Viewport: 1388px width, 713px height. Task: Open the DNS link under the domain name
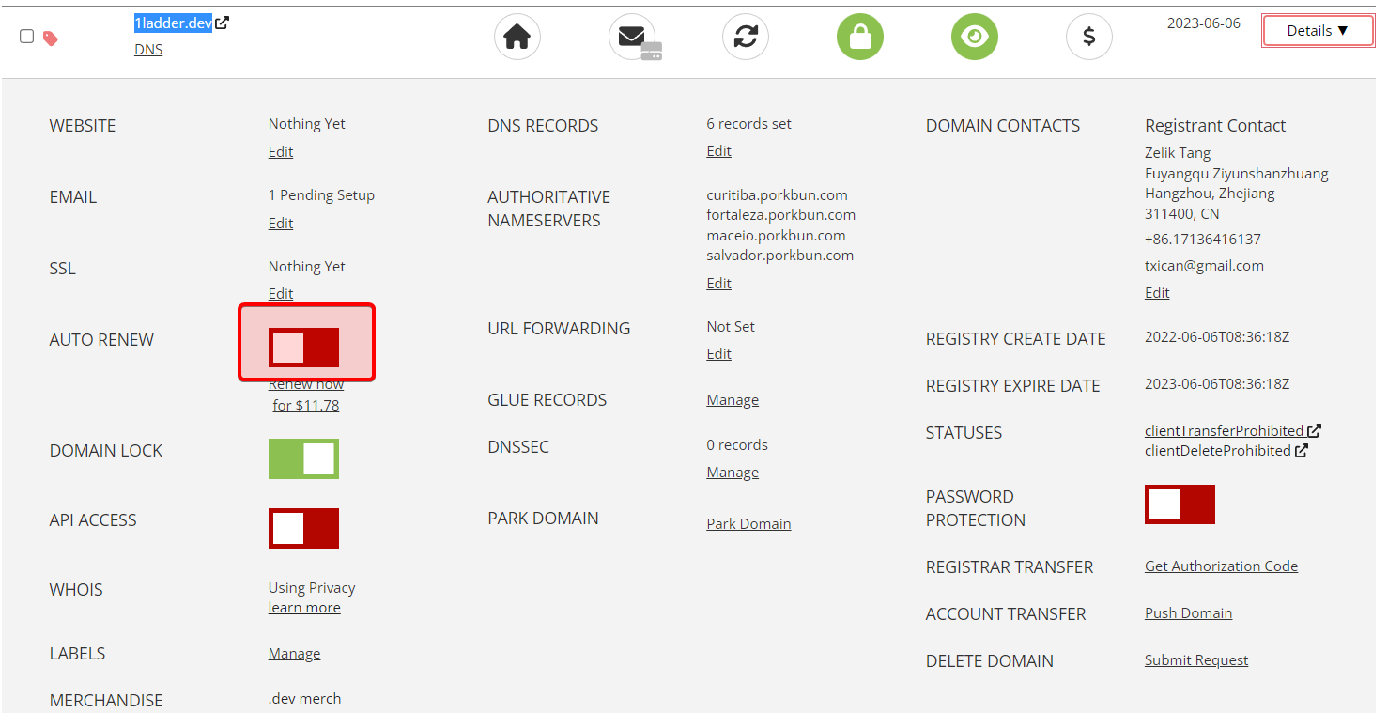pos(148,50)
